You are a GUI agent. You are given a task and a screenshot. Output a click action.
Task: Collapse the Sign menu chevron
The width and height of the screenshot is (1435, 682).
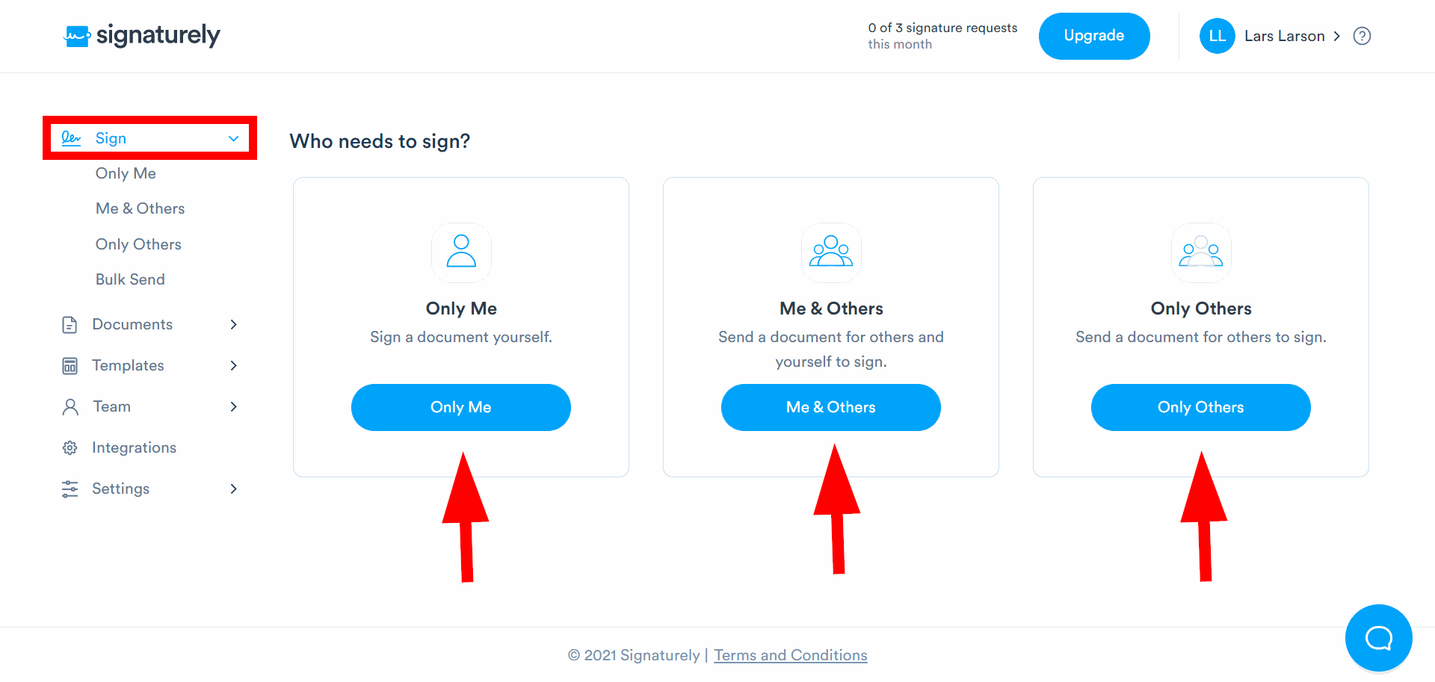(x=232, y=138)
